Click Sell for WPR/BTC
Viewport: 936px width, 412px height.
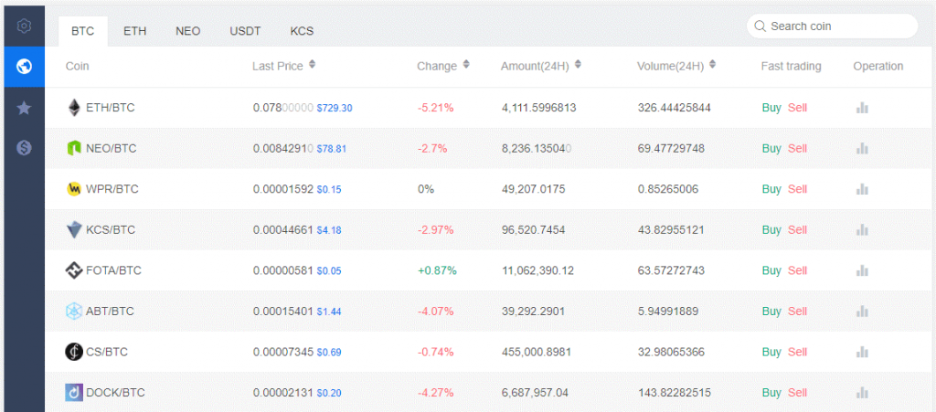click(797, 189)
